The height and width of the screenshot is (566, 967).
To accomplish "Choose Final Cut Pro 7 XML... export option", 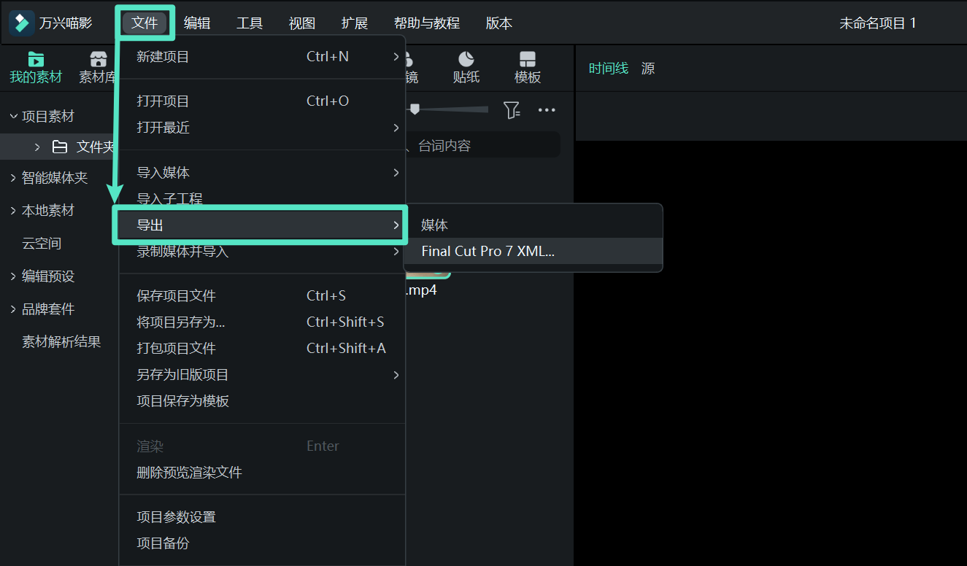I will pyautogui.click(x=533, y=251).
